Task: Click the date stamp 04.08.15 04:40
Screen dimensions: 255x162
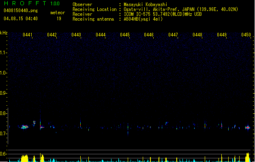Action: pyautogui.click(x=21, y=19)
